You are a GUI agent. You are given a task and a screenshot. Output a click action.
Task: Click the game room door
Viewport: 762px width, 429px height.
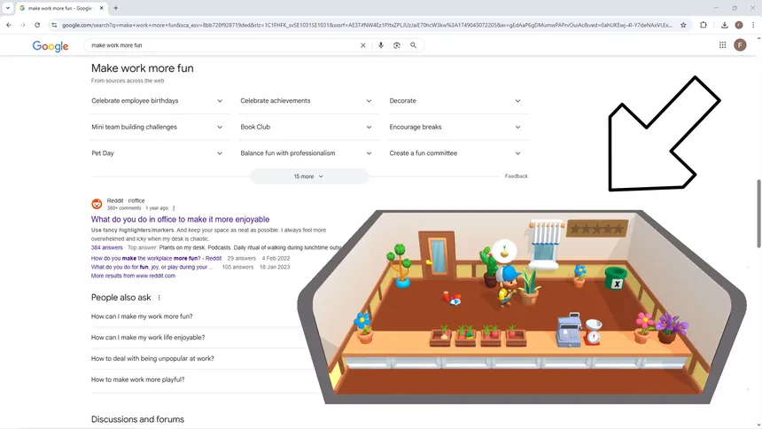pyautogui.click(x=438, y=255)
